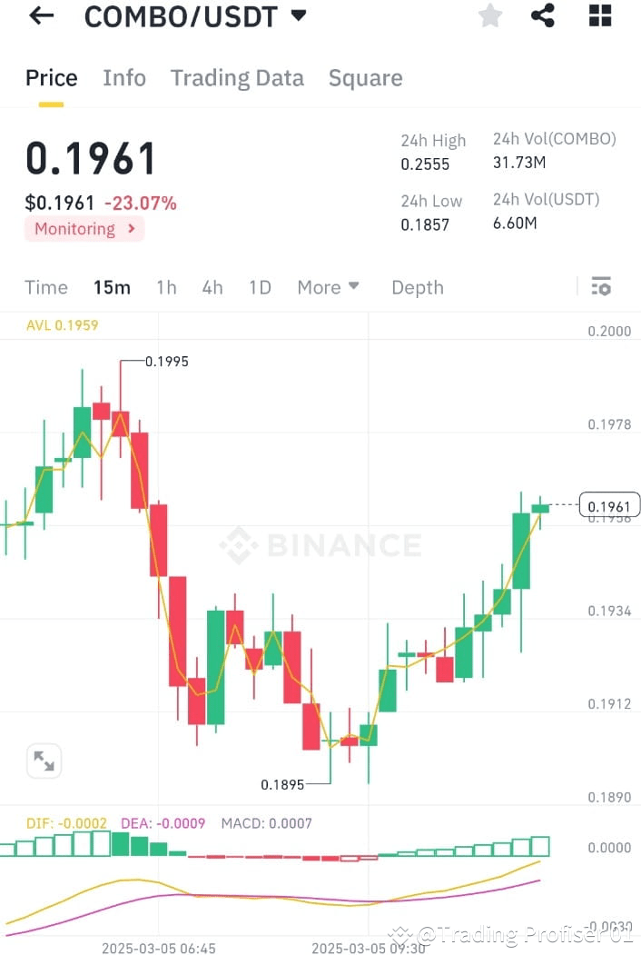Switch to the Trading Data tab

(x=237, y=78)
